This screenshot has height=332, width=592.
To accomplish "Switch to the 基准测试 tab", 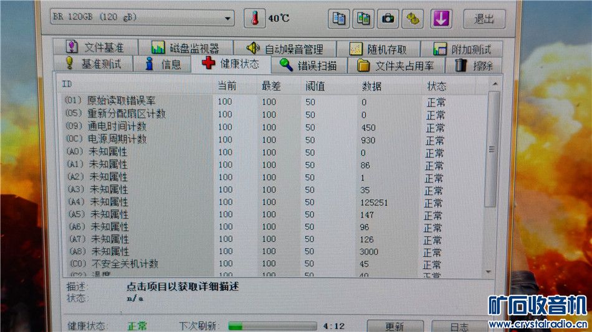I will (x=93, y=63).
